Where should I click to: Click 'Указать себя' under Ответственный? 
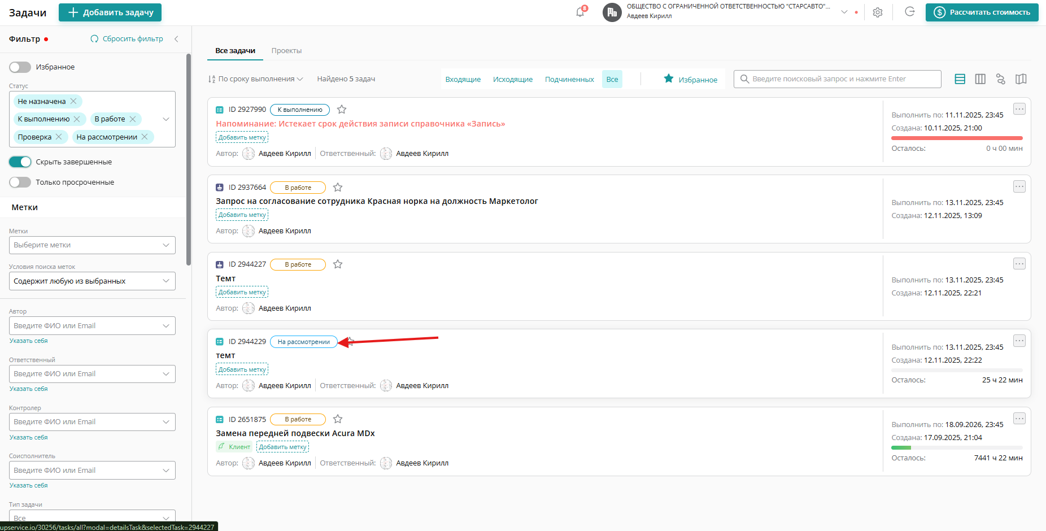click(x=28, y=389)
